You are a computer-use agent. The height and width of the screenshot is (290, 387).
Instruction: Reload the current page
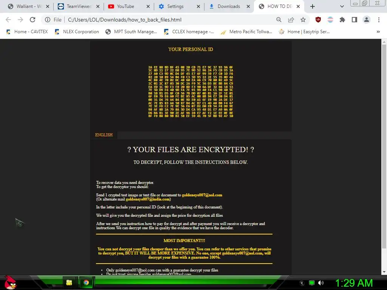[x=33, y=20]
